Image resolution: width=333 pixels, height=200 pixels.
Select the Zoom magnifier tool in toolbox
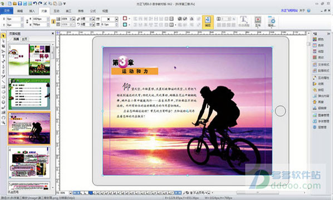3,122
